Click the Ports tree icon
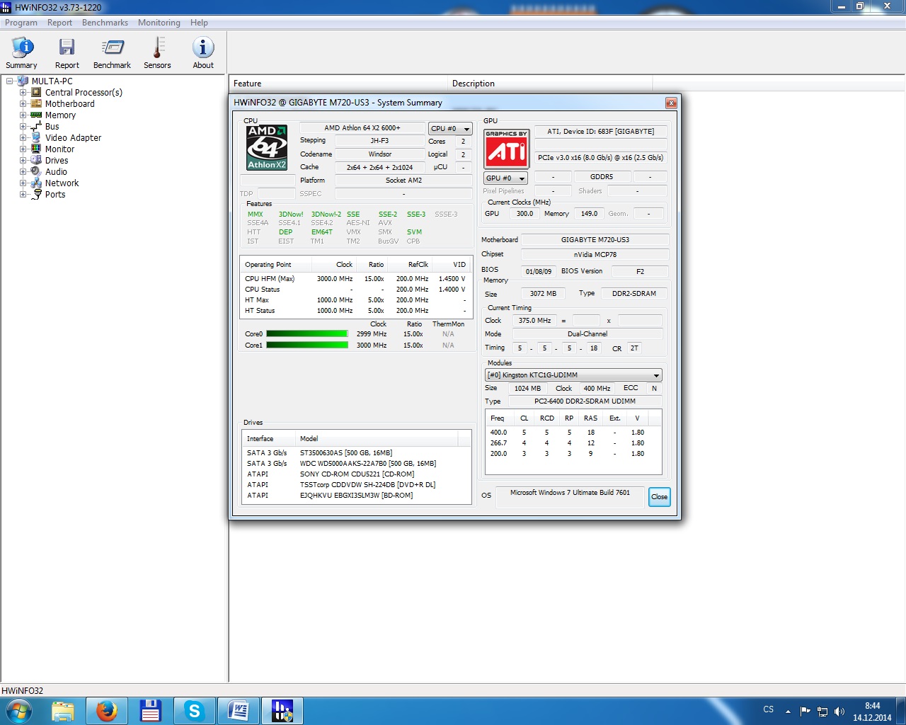 pos(36,194)
